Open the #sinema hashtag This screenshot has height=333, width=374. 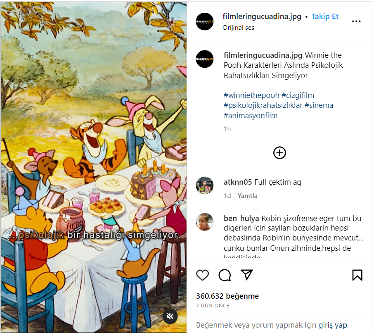click(x=319, y=105)
